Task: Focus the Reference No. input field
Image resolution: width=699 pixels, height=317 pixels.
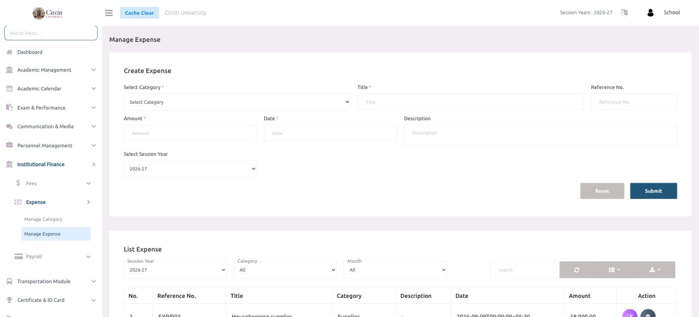Action: pyautogui.click(x=633, y=102)
